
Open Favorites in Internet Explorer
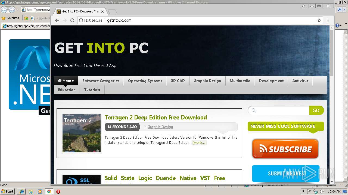pos(10,18)
